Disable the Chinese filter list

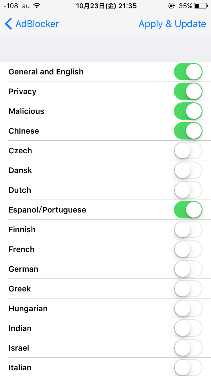coord(188,131)
